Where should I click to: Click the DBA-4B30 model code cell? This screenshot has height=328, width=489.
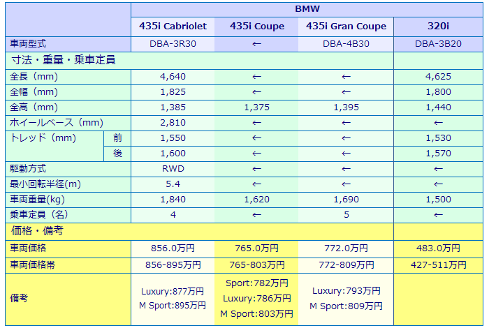coord(346,44)
